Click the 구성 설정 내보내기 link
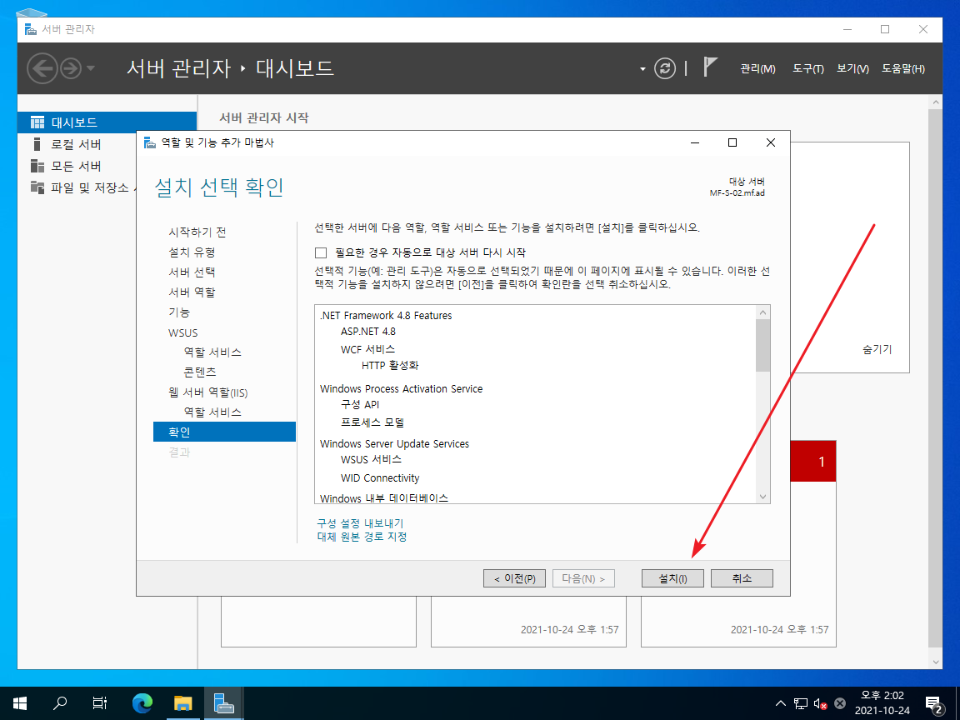Screen dimensions: 960x720 360,523
